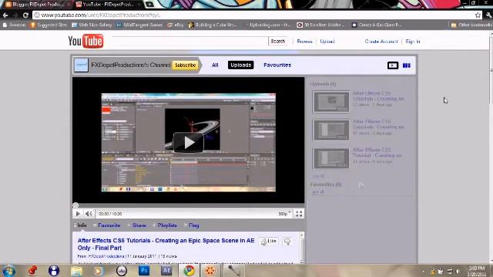The height and width of the screenshot is (277, 493).
Task: Click the video seek bar handle
Action: (75, 205)
